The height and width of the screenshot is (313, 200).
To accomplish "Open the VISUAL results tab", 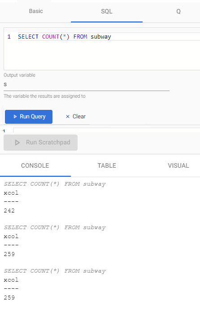I will 178,165.
